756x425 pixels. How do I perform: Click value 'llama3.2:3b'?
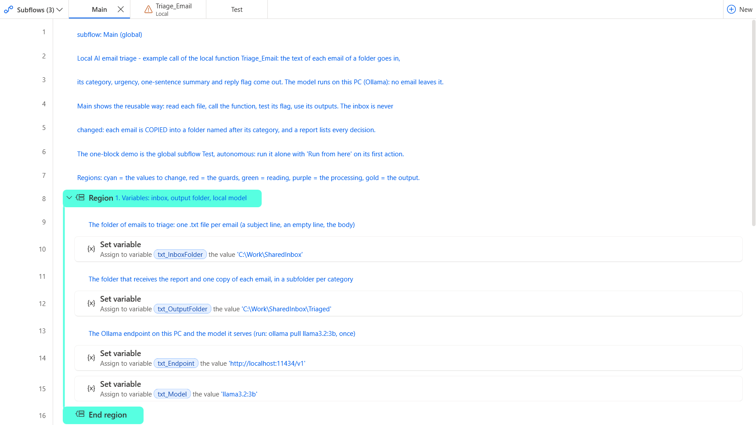[x=239, y=394]
